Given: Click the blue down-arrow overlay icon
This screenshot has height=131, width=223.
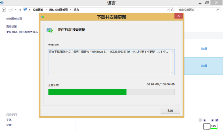Looking at the screenshot, I should [212, 120].
